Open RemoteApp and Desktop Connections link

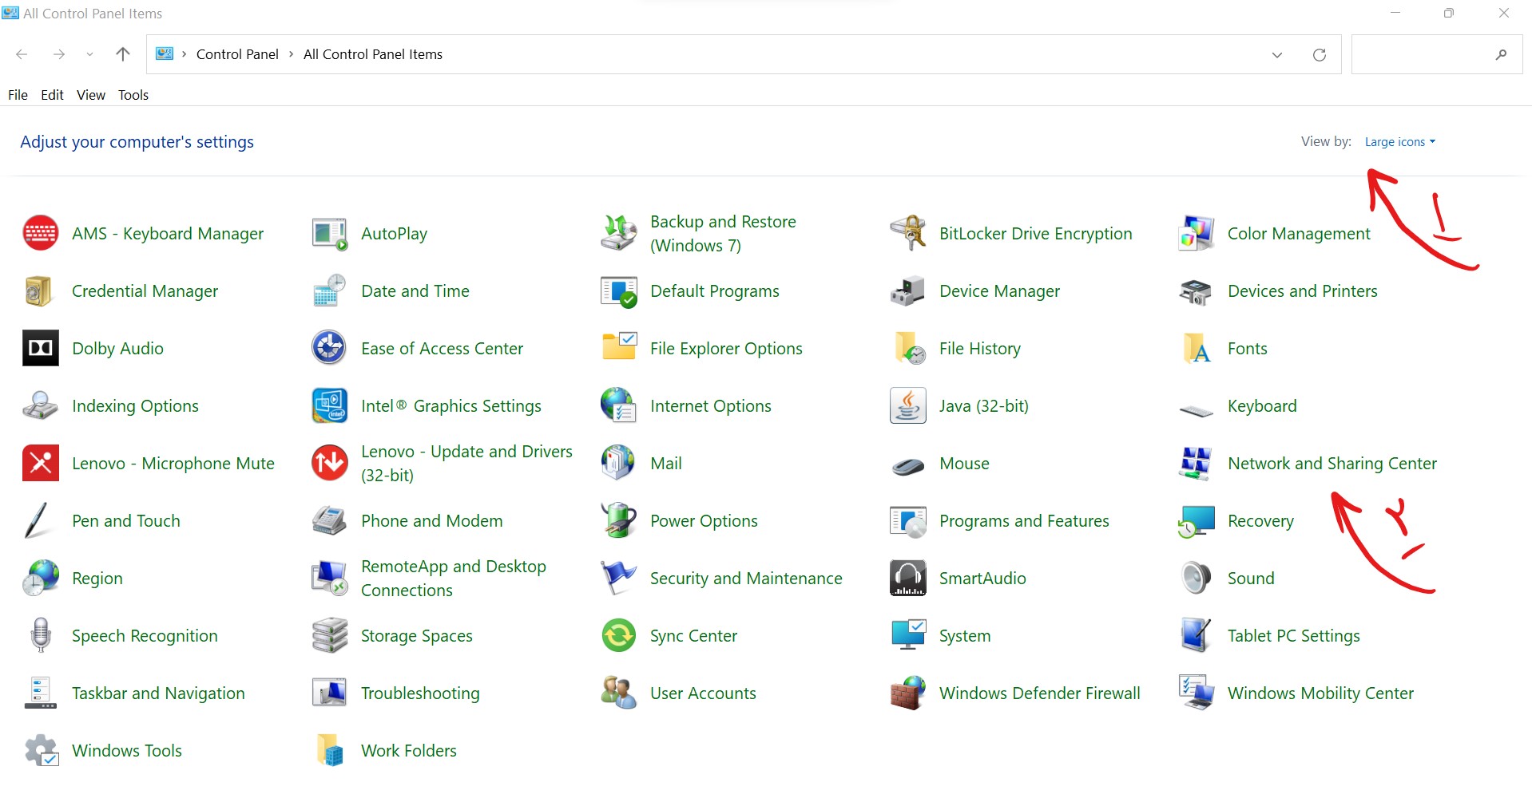coord(454,579)
